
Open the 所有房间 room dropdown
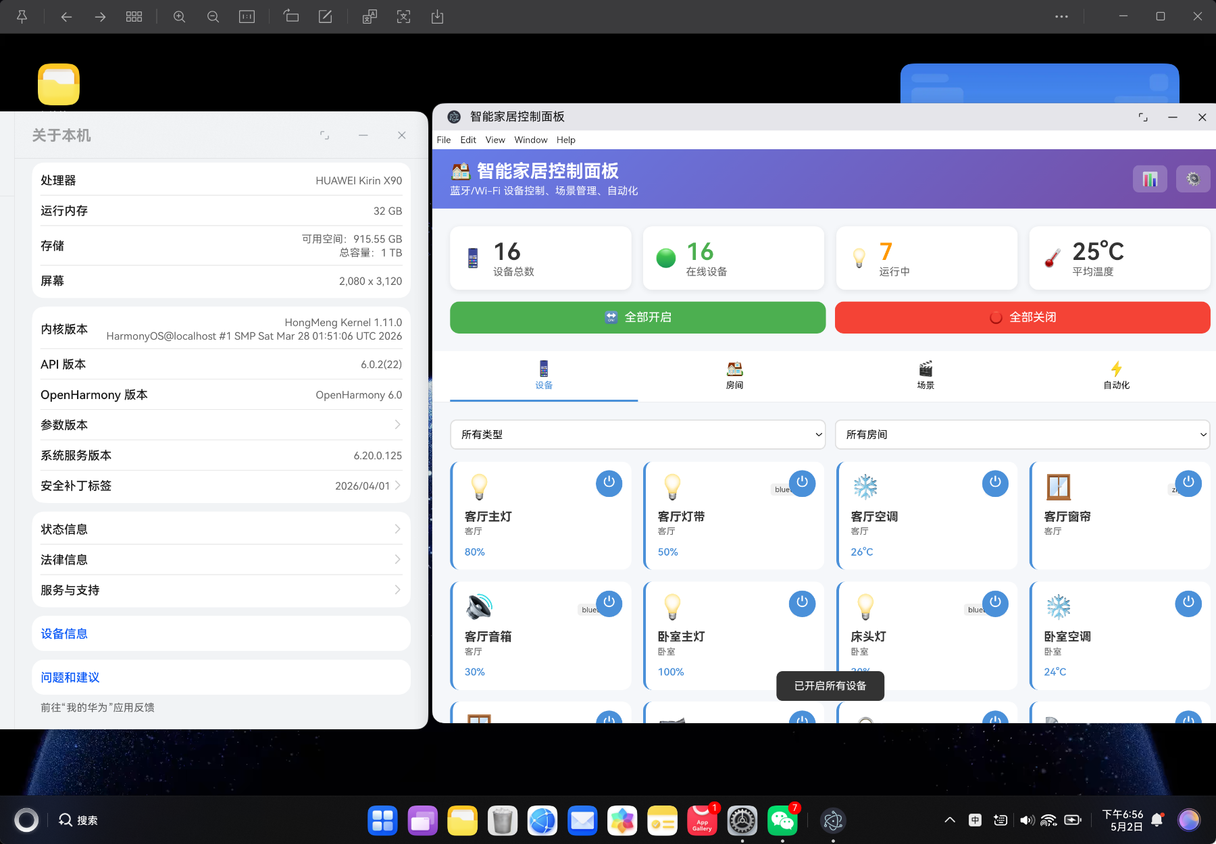click(x=1022, y=434)
